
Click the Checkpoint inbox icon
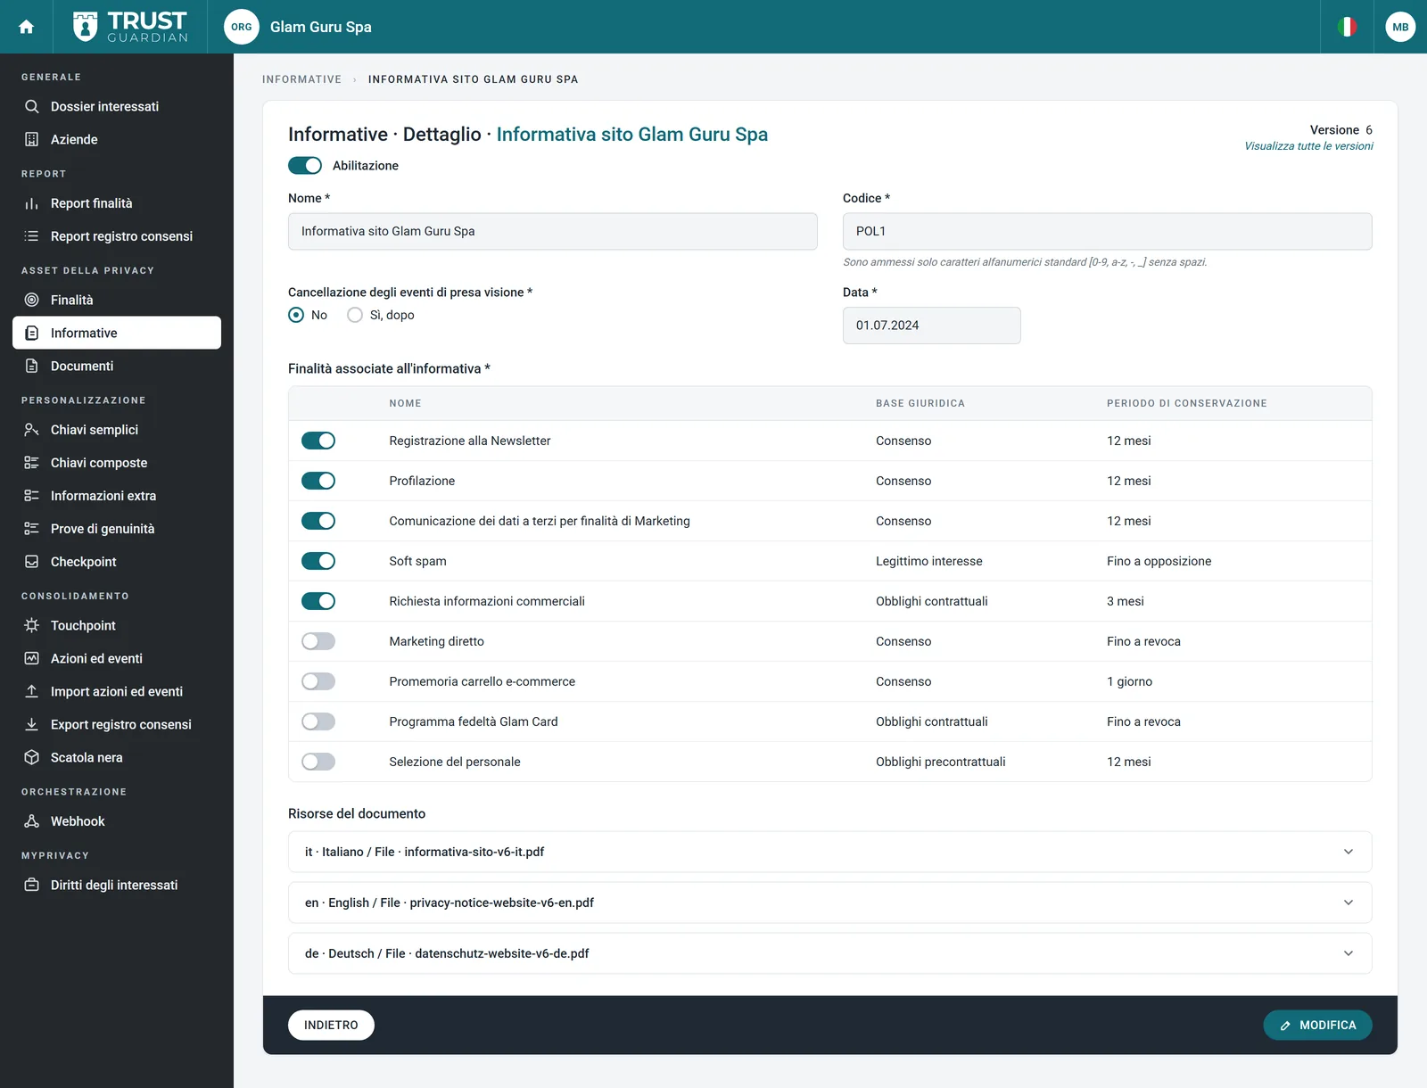tap(32, 562)
